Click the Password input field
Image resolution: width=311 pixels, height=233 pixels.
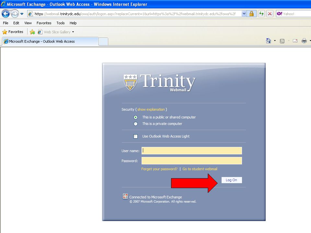click(191, 161)
